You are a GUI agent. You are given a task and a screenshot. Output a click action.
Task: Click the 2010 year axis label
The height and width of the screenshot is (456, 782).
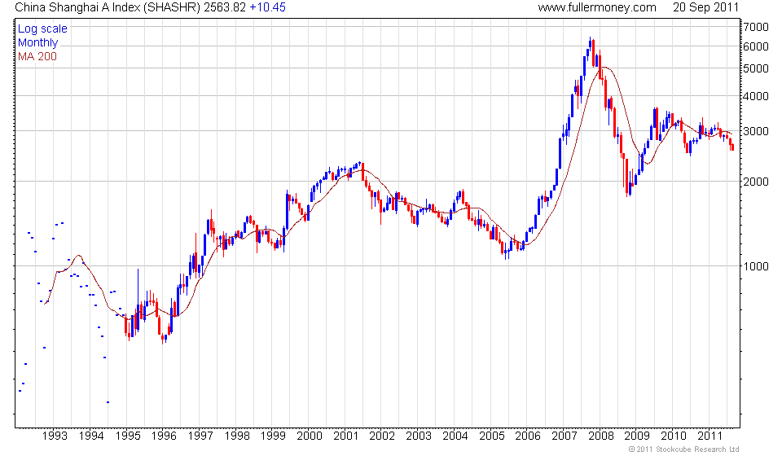pyautogui.click(x=674, y=436)
